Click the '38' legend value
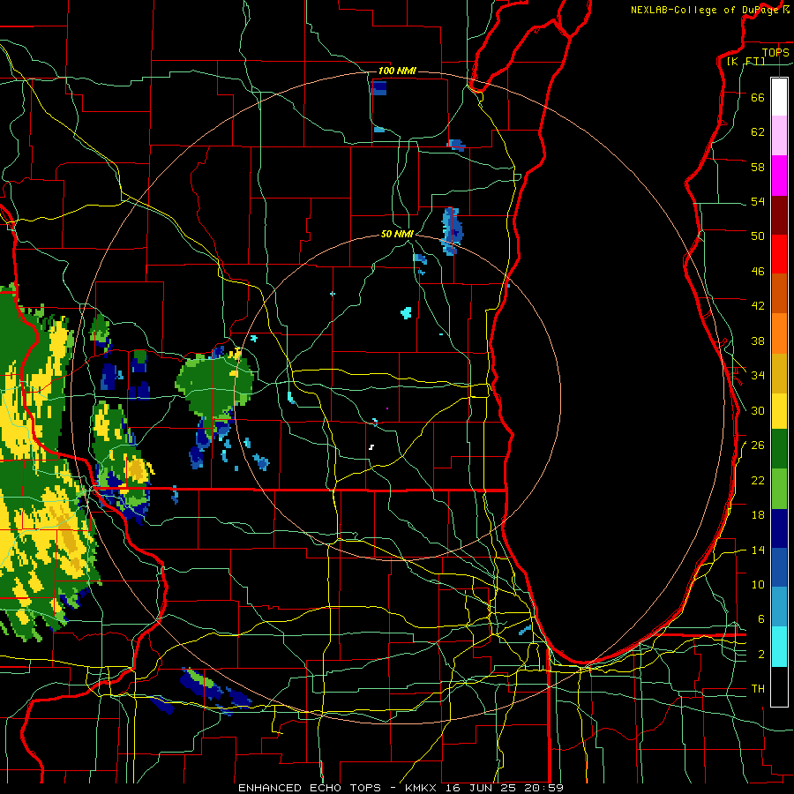This screenshot has height=794, width=794. (758, 341)
